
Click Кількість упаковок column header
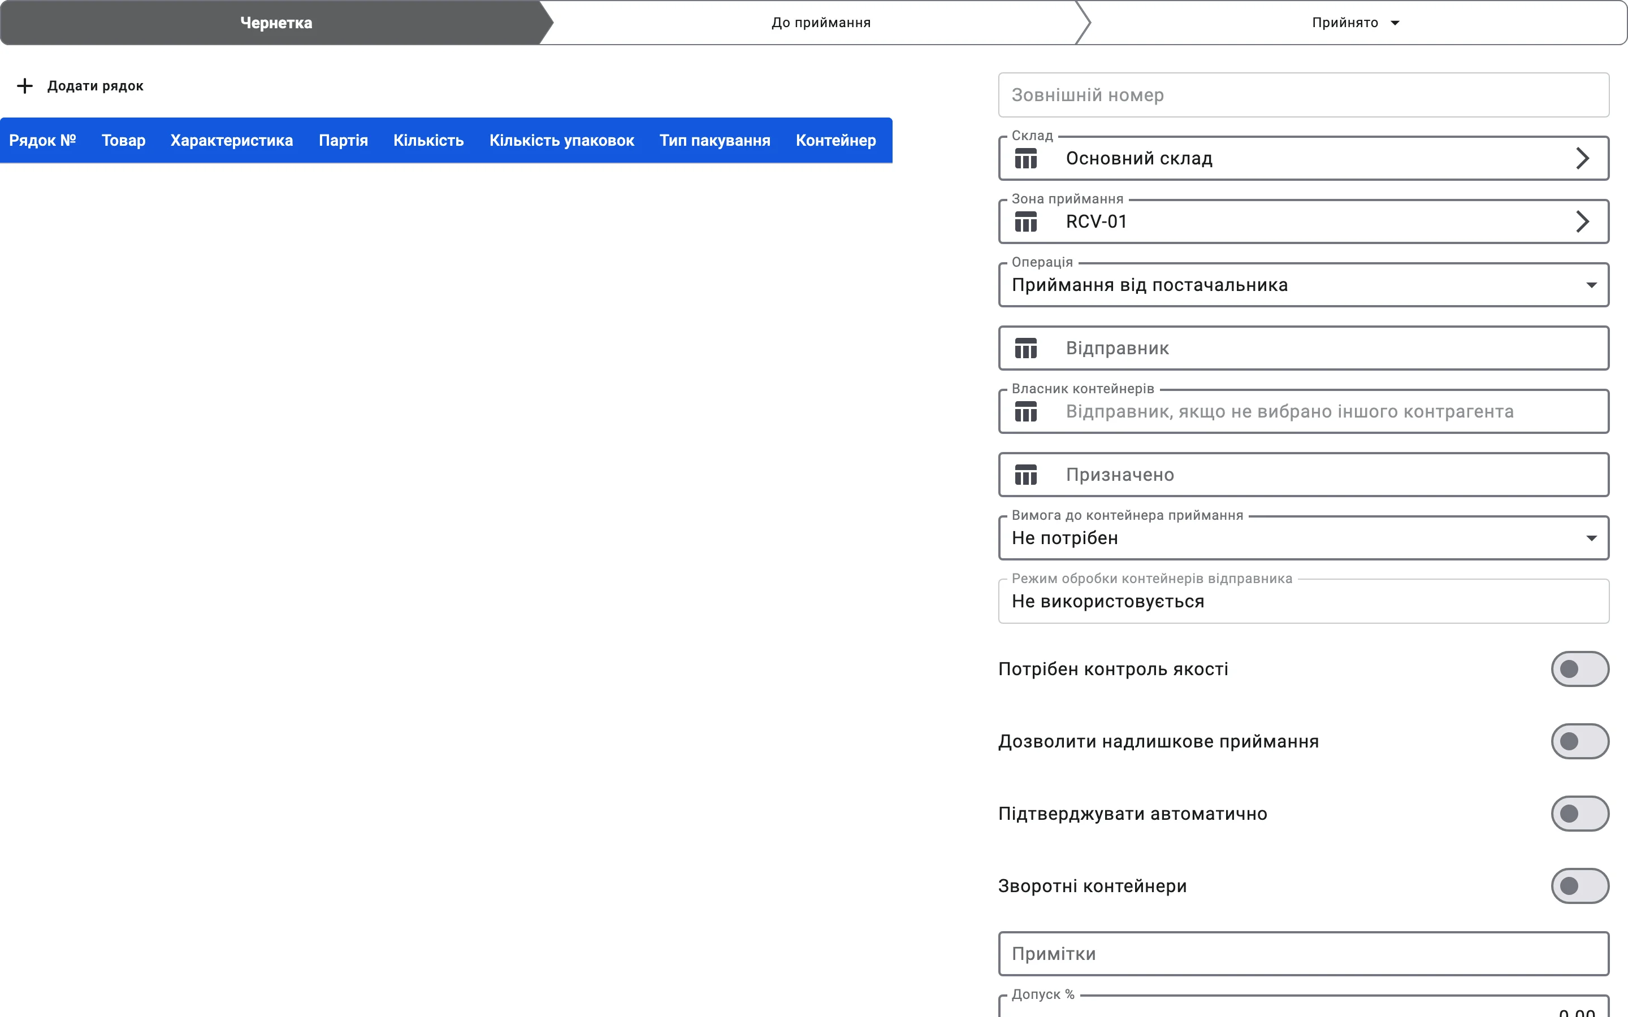(x=562, y=141)
